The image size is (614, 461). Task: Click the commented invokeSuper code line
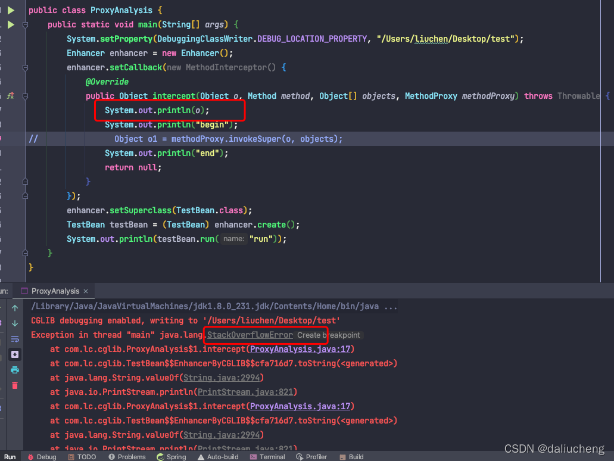click(228, 139)
